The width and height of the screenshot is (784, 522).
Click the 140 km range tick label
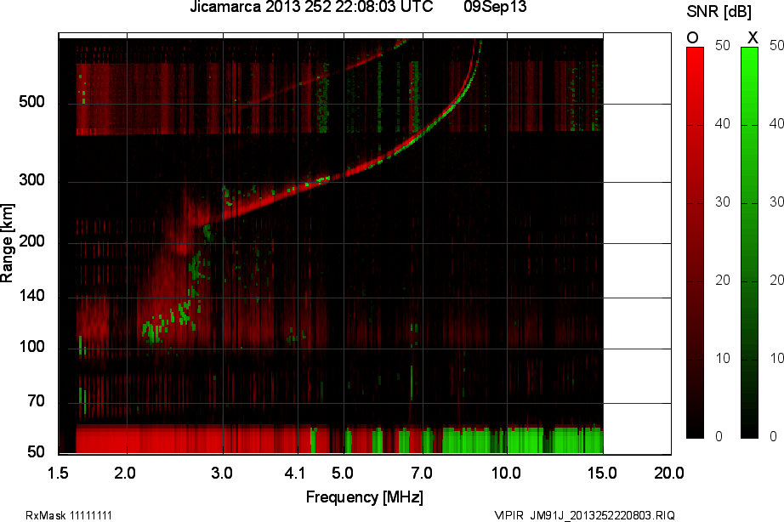click(x=32, y=296)
